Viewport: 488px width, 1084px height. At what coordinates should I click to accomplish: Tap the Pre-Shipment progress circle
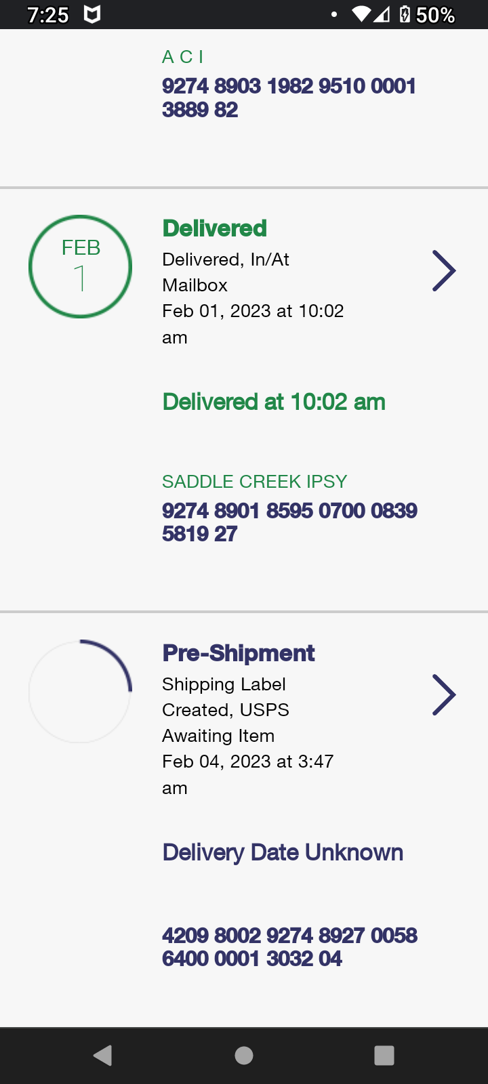pos(80,691)
